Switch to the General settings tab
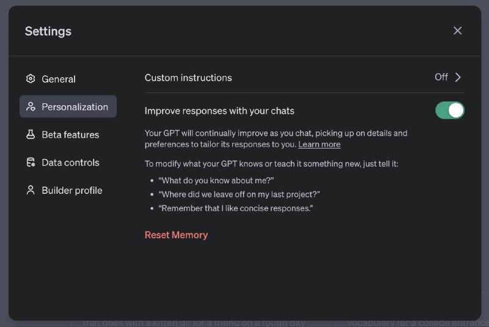 point(59,79)
